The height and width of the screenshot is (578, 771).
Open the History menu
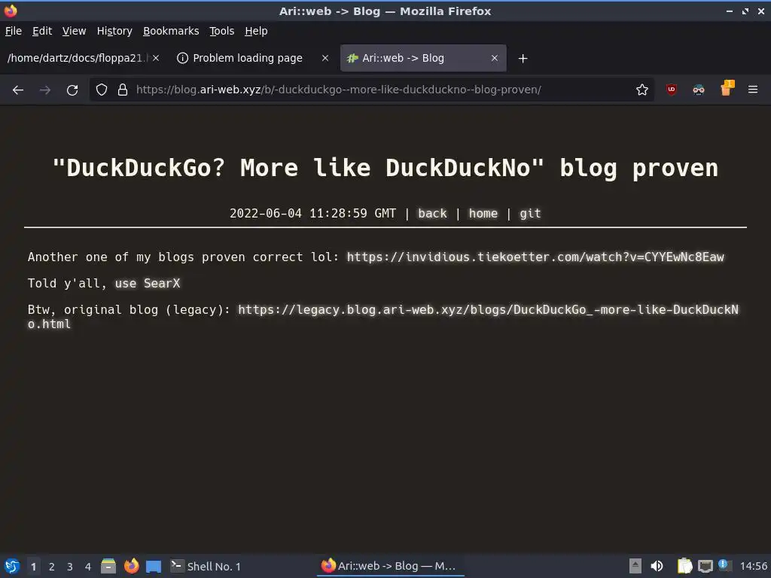coord(114,31)
